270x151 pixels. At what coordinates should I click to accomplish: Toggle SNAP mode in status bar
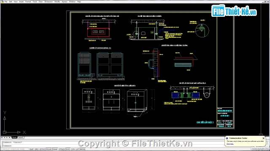32,149
